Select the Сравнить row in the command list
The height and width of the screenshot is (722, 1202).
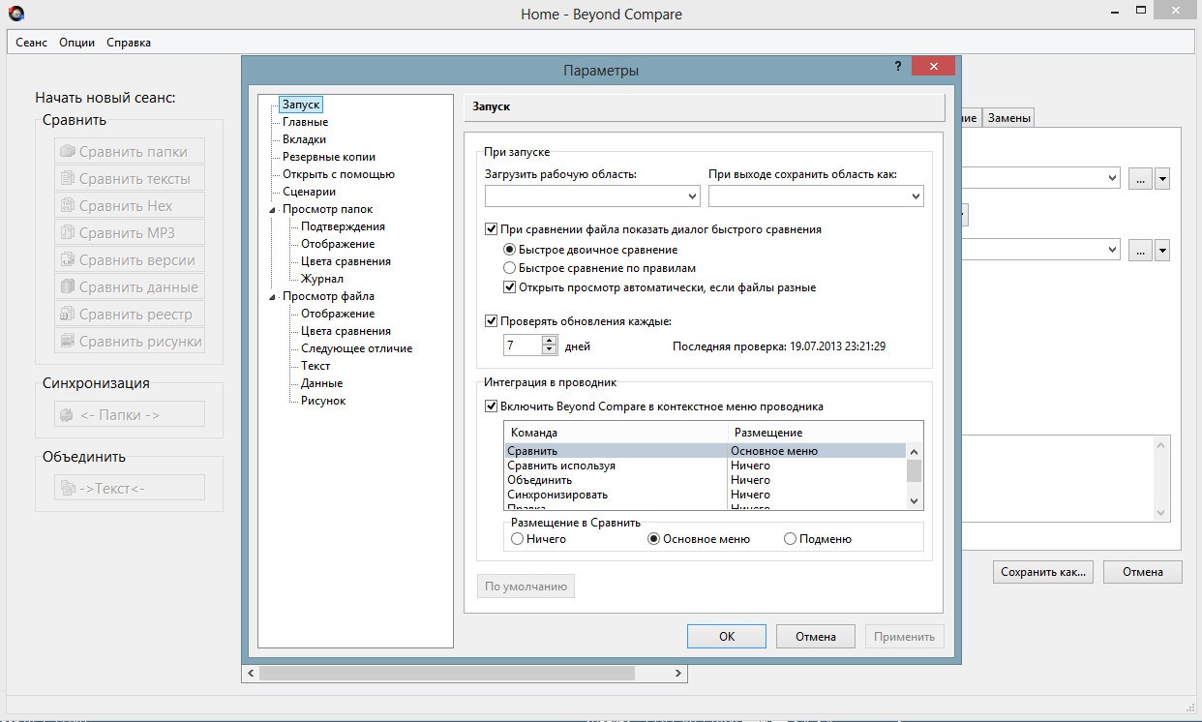click(705, 451)
